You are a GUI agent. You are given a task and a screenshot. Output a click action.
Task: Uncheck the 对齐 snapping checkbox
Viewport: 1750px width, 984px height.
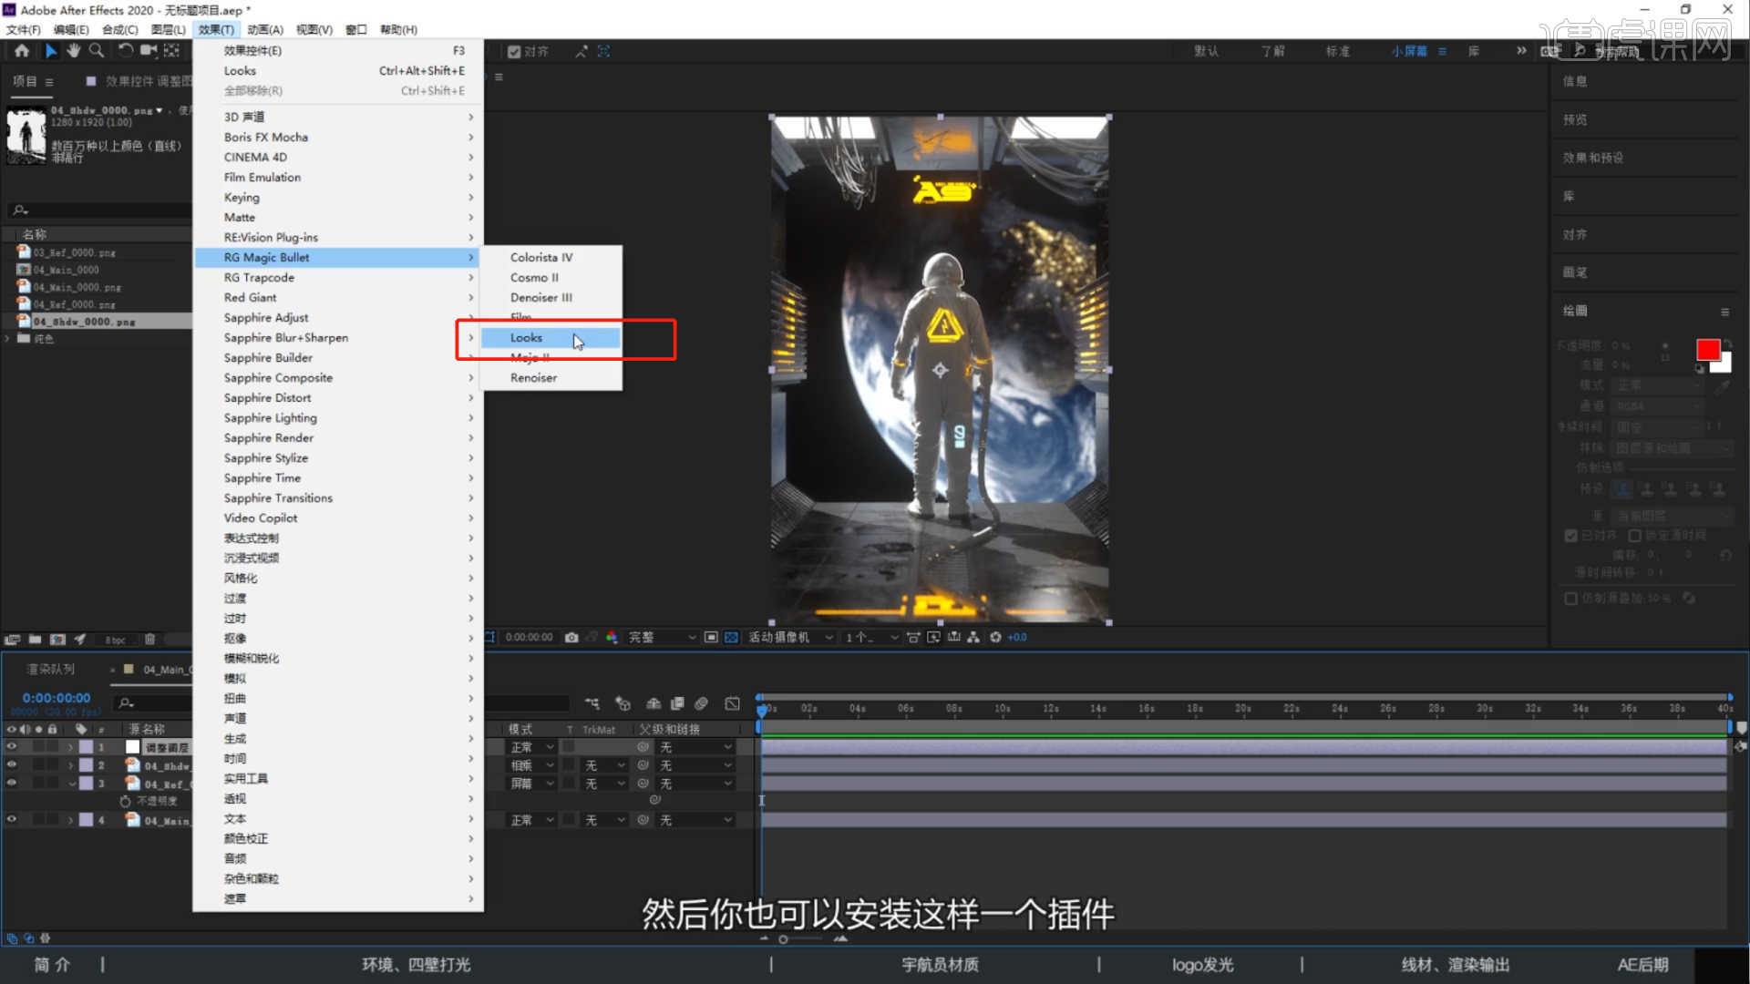(514, 52)
